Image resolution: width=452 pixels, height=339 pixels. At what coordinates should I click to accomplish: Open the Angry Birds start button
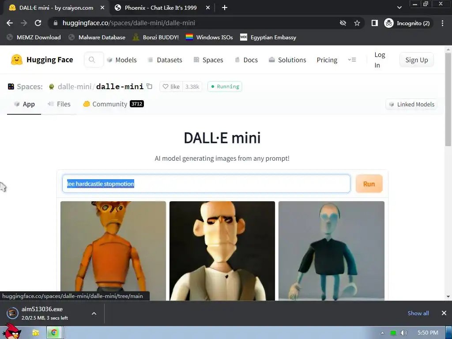coord(11,331)
